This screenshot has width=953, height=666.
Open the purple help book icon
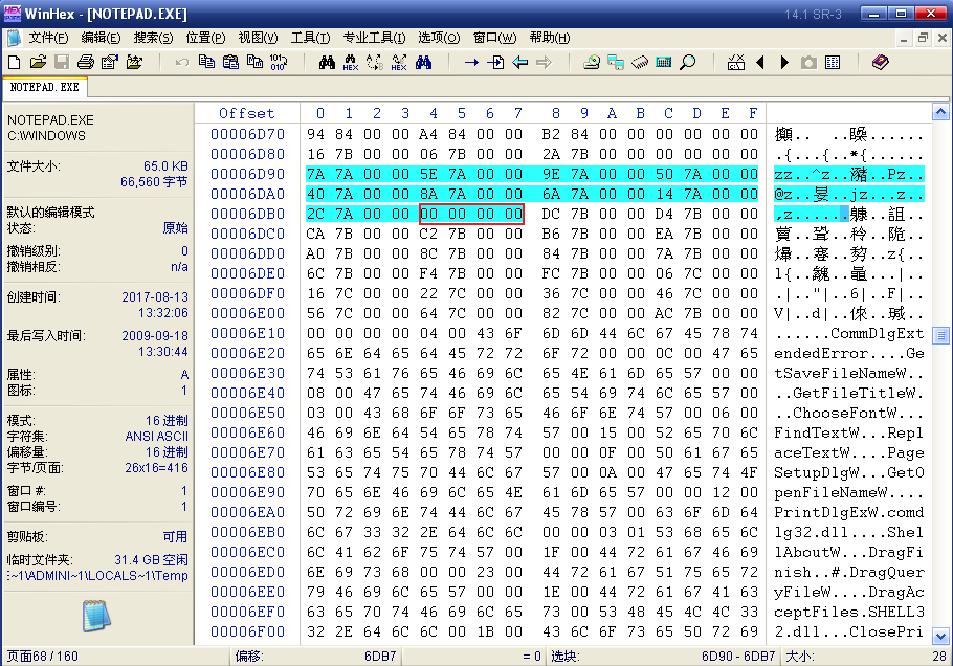[x=880, y=62]
